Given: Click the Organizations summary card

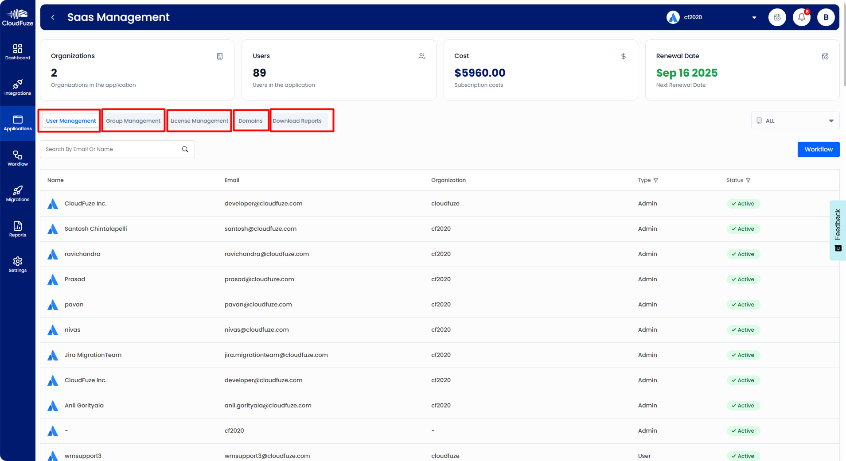Looking at the screenshot, I should coord(137,70).
